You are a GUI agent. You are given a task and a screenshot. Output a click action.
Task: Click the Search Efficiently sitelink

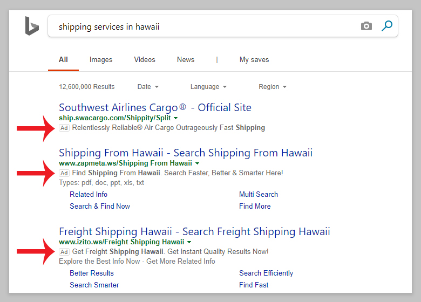pyautogui.click(x=266, y=273)
